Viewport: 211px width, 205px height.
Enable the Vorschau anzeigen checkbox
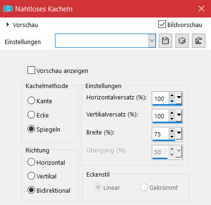31,70
